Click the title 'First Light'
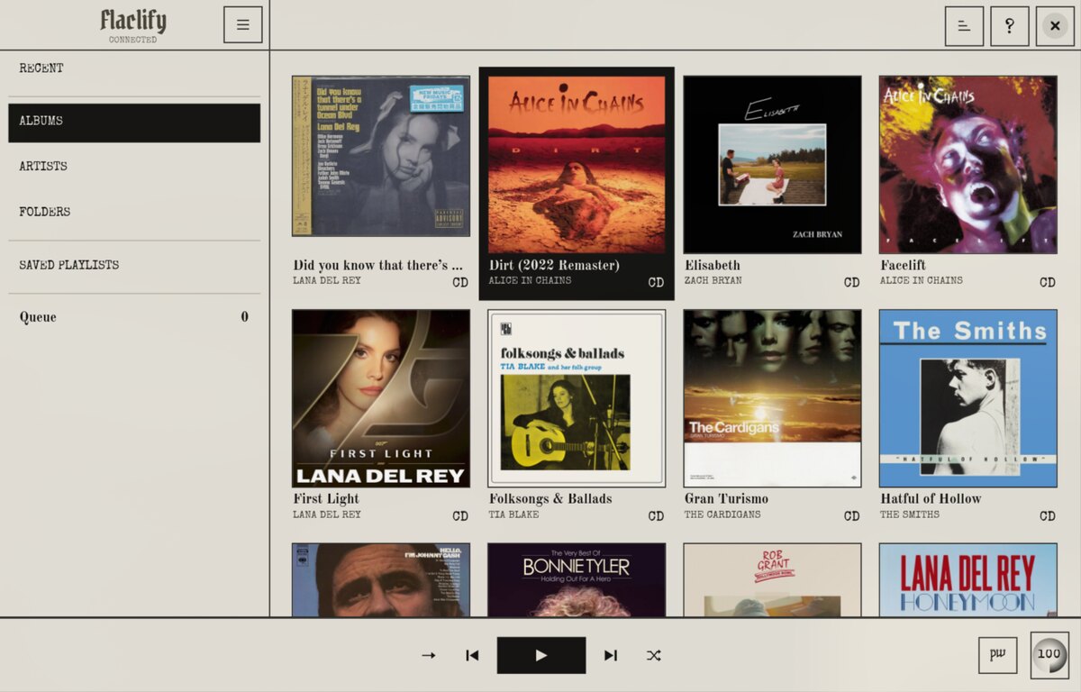Screen dimensions: 1081x692 326,499
